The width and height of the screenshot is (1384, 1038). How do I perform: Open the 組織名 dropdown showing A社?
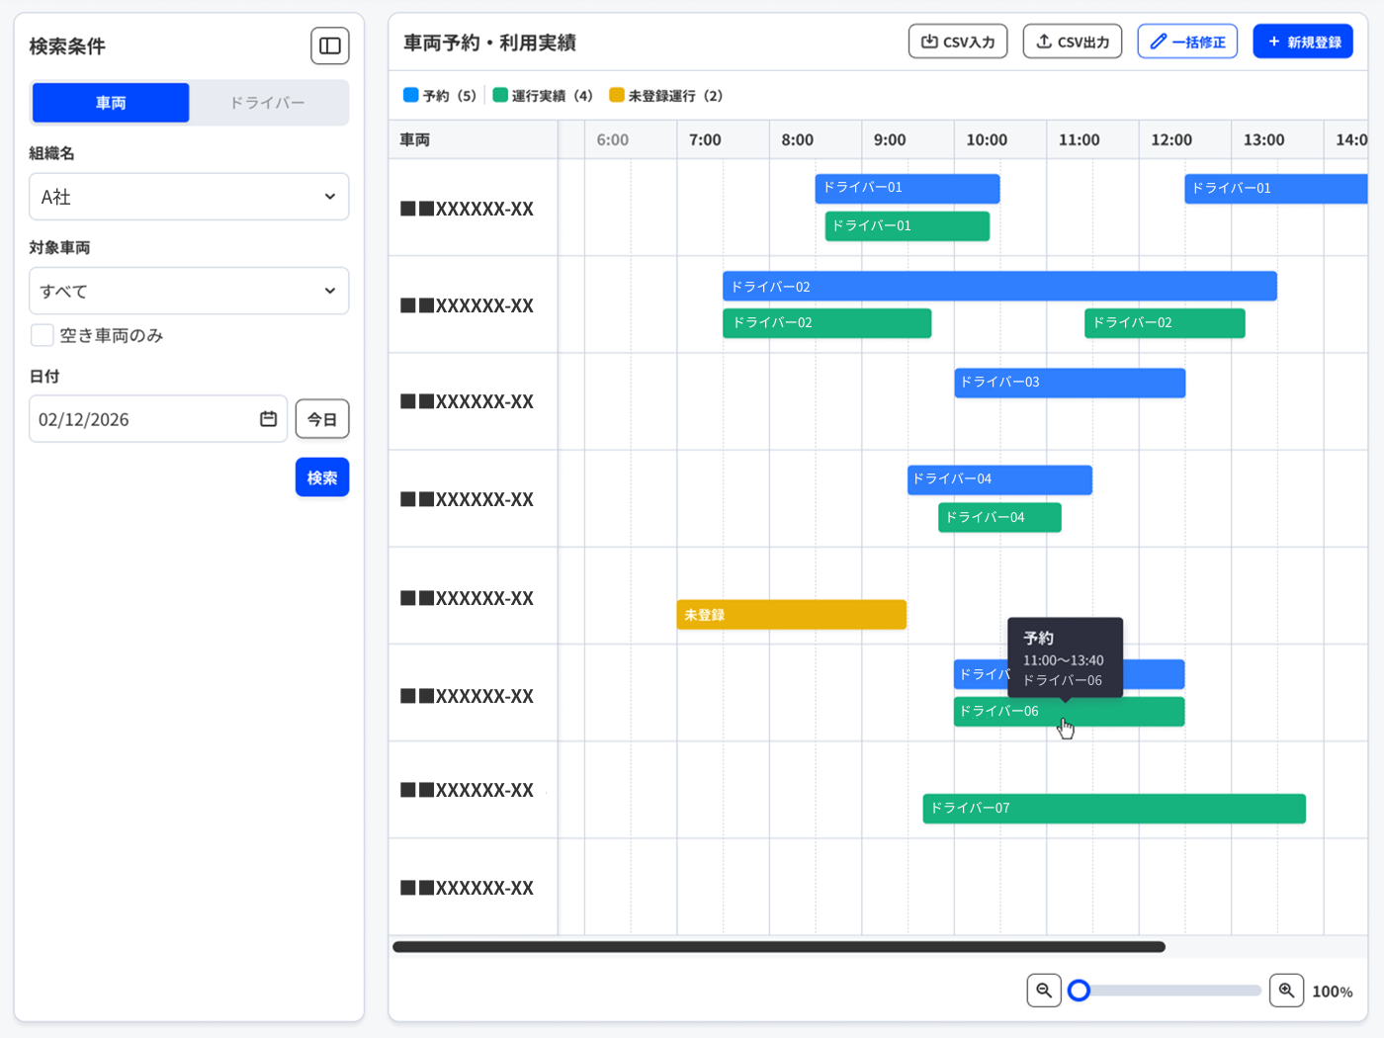(189, 197)
